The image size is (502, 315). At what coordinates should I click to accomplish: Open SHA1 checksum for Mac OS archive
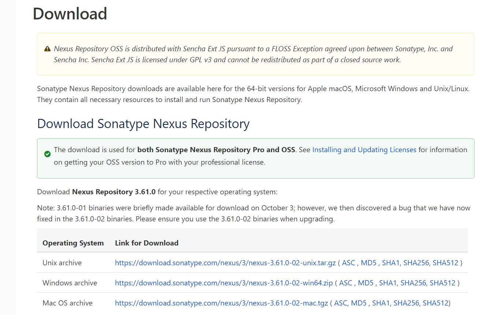(381, 303)
